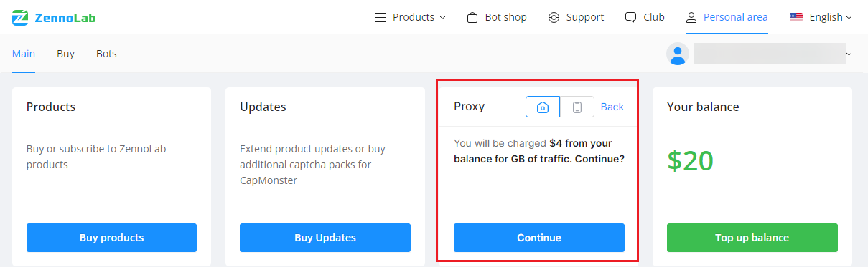Select the mobile phone proxy toggle
This screenshot has height=267, width=868.
coord(577,107)
